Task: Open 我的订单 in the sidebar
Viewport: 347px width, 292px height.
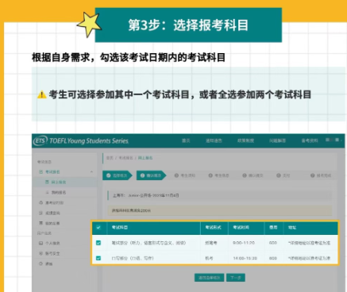Action: point(52,223)
